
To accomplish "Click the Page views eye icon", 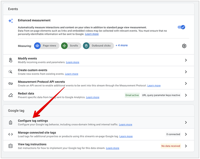I will [37, 46].
